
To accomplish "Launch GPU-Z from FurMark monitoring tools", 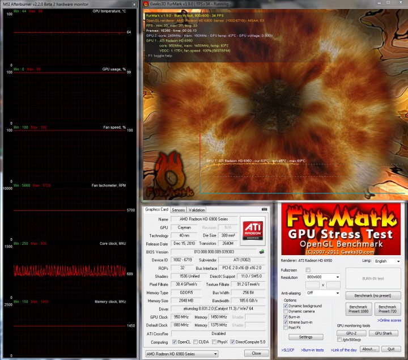I will (x=351, y=333).
